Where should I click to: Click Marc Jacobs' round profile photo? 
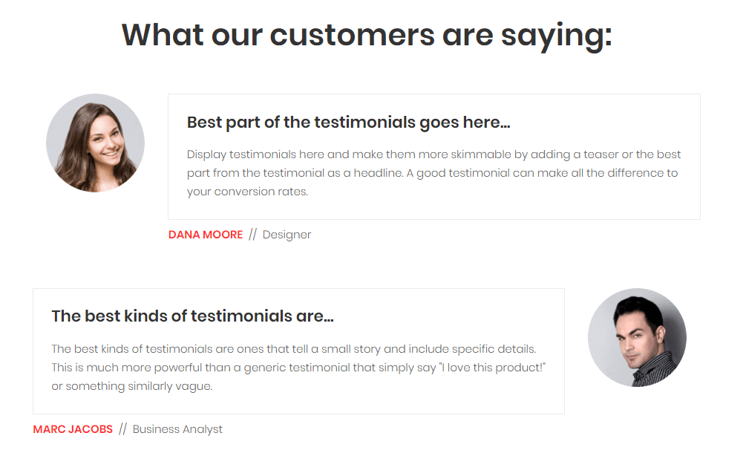637,337
